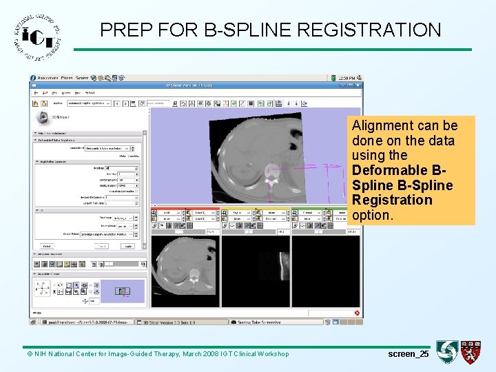Click the dark square icon left of green icons

(x=251, y=103)
